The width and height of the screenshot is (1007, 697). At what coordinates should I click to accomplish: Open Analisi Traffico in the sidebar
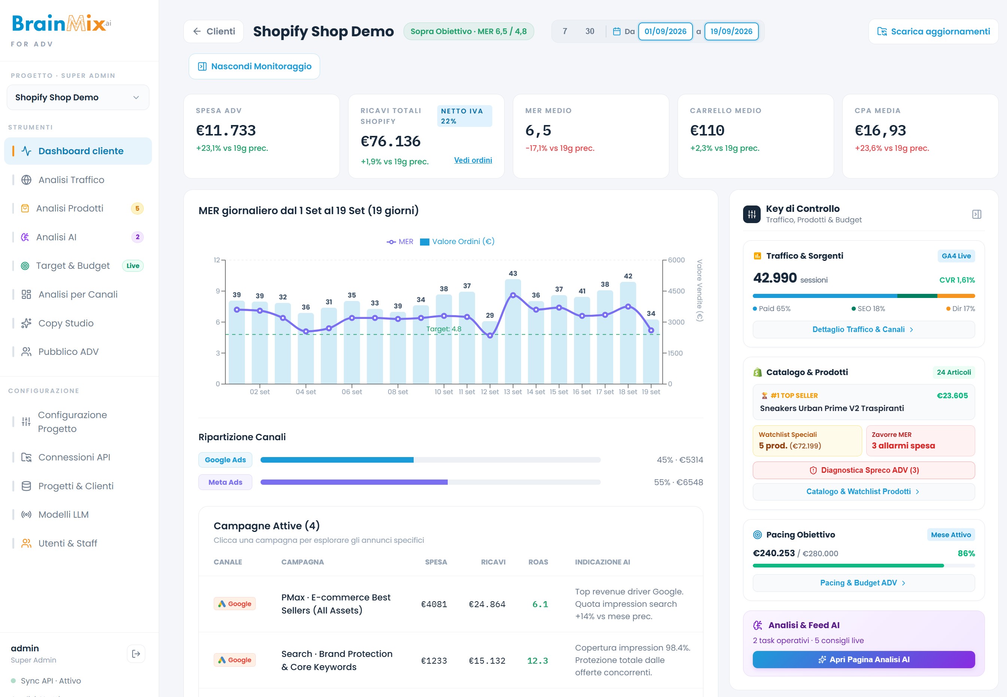pyautogui.click(x=78, y=180)
